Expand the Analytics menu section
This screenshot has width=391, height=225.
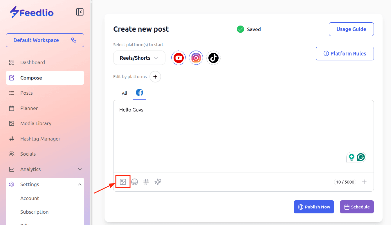pos(45,169)
